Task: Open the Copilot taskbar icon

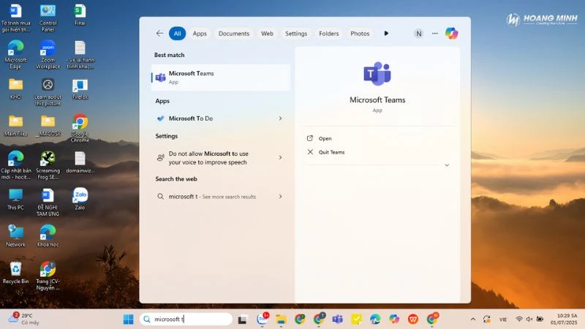Action: pyautogui.click(x=394, y=319)
